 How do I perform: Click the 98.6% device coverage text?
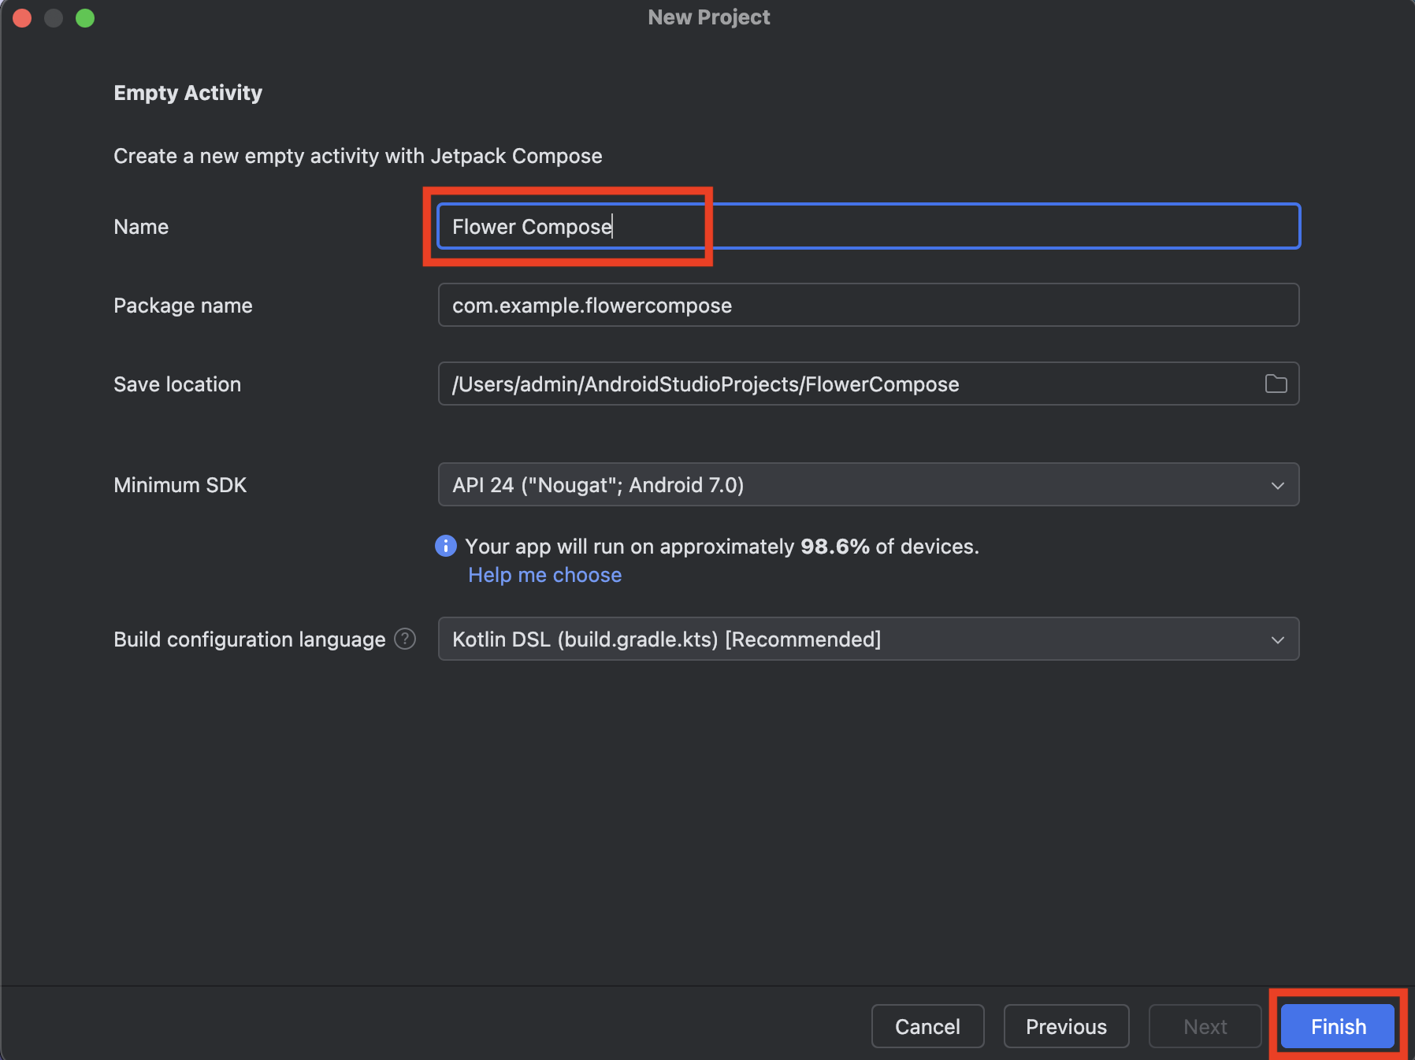(835, 547)
